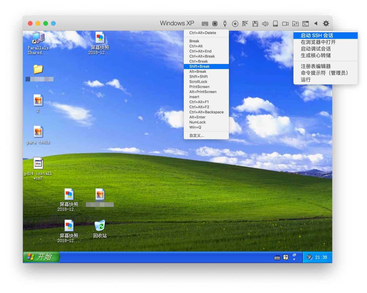Select highlighted Shift+Break entry
367x293 pixels.
click(x=206, y=66)
